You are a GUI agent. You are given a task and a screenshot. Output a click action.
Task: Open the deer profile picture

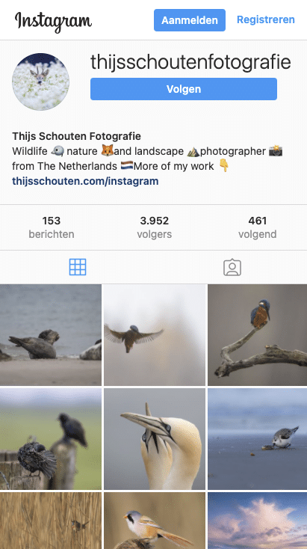[40, 82]
